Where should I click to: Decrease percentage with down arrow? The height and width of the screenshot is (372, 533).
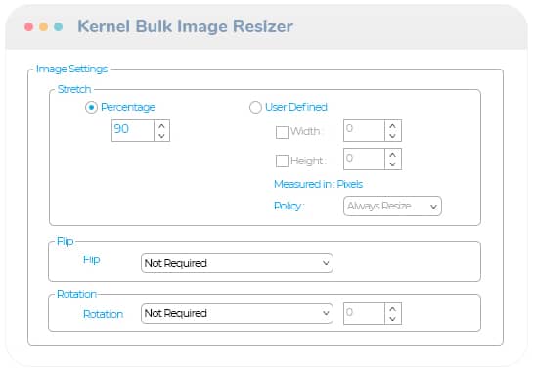click(x=161, y=136)
